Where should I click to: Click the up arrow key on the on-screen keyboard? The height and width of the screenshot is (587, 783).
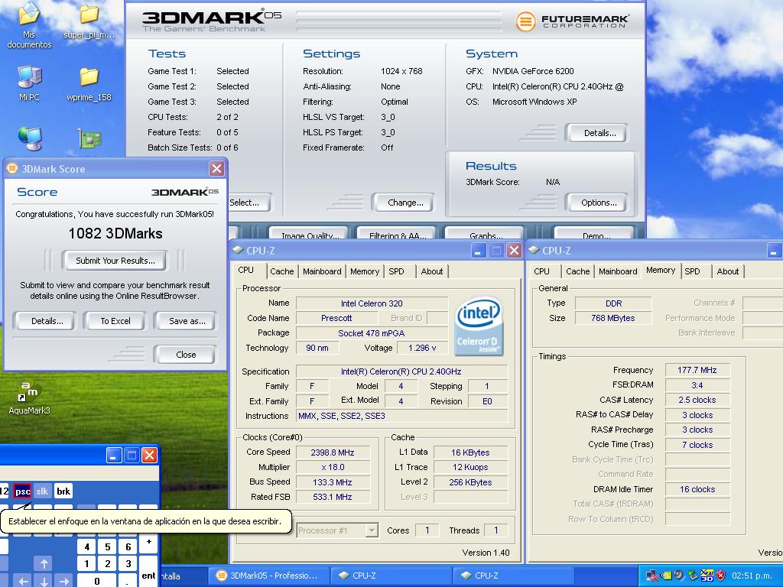[x=44, y=563]
